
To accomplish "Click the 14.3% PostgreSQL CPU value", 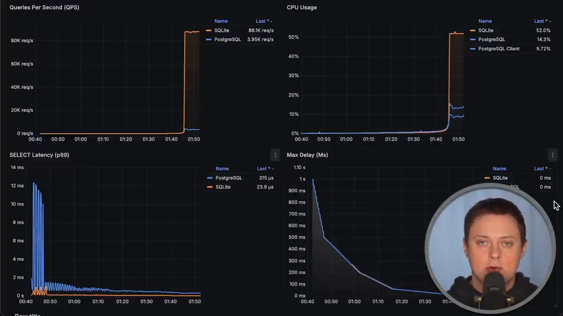I will pos(544,39).
